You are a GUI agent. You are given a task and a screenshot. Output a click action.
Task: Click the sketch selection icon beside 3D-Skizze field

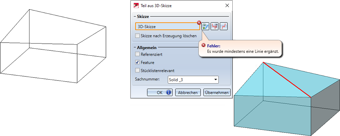click(205, 26)
